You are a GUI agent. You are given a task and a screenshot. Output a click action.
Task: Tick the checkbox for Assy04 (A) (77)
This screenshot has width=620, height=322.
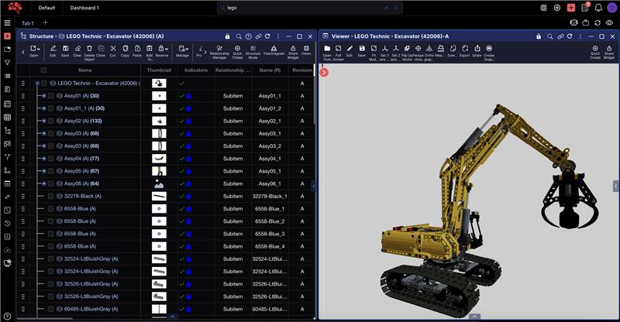point(50,159)
